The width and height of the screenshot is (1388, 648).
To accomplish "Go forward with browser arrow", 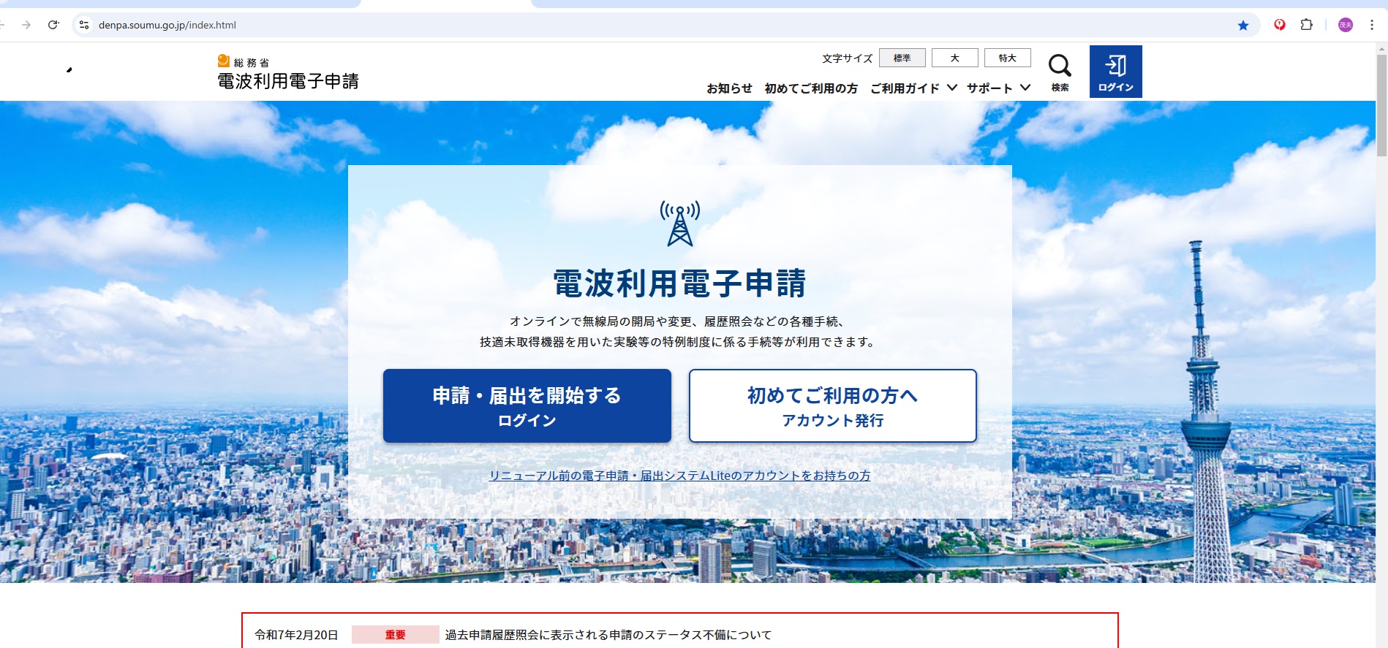I will point(26,25).
